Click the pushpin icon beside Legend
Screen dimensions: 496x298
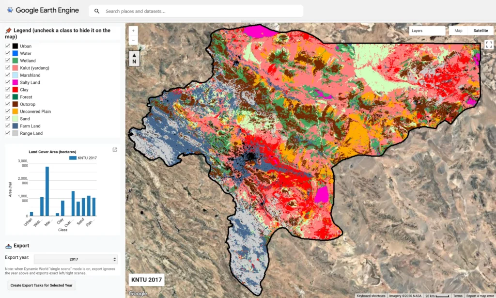pyautogui.click(x=8, y=31)
